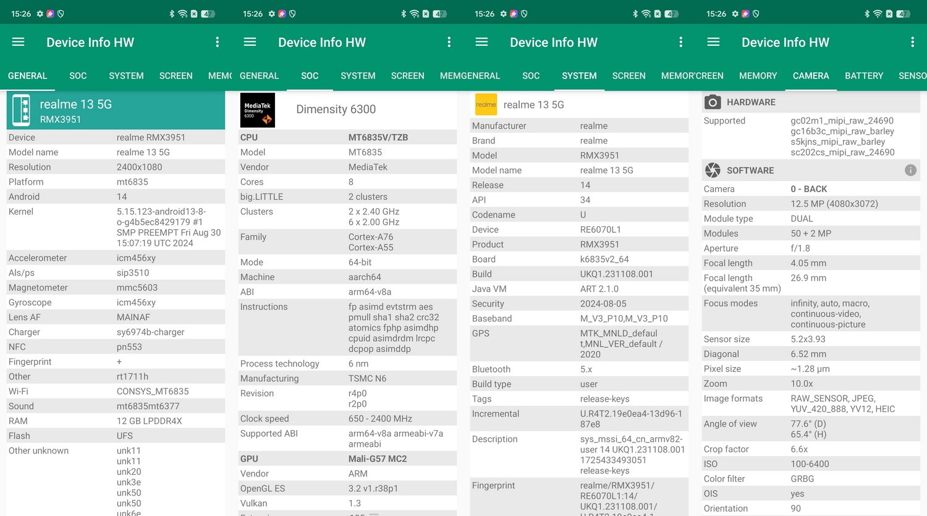The width and height of the screenshot is (927, 516).
Task: Tap the Codename U row
Action: point(579,214)
